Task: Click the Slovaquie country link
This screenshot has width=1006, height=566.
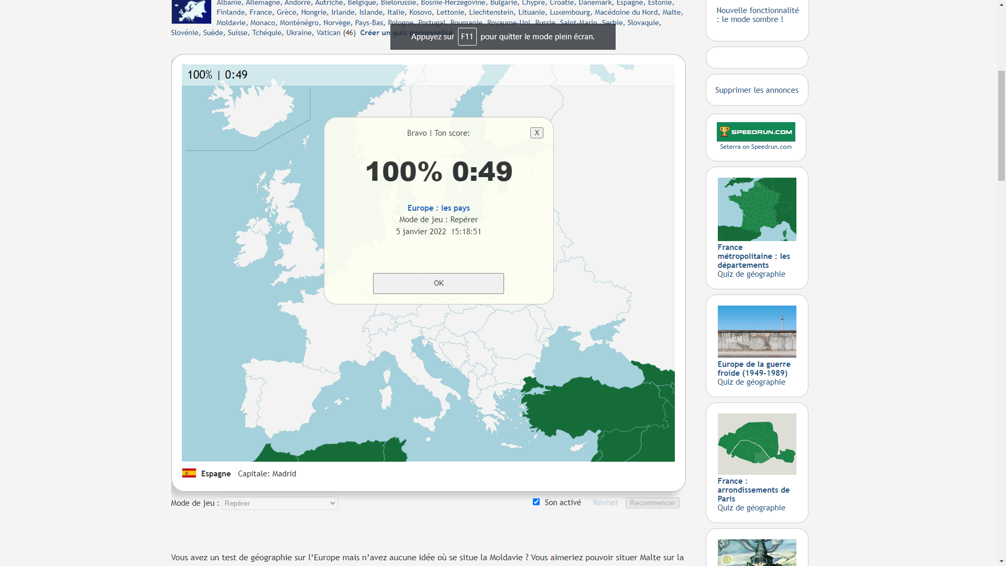Action: (643, 23)
